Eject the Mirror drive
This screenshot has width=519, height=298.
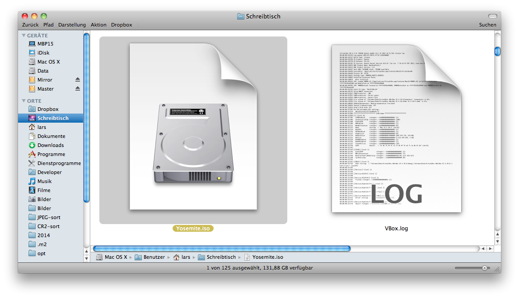77,80
